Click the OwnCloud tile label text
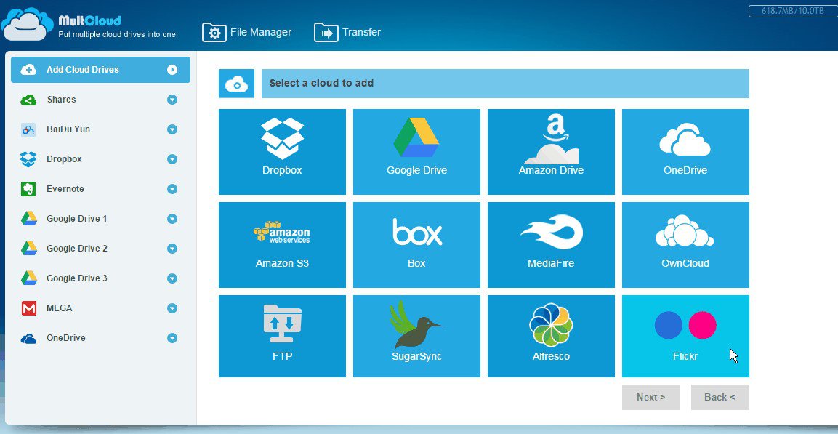Screen dimensions: 838x434 coord(685,263)
